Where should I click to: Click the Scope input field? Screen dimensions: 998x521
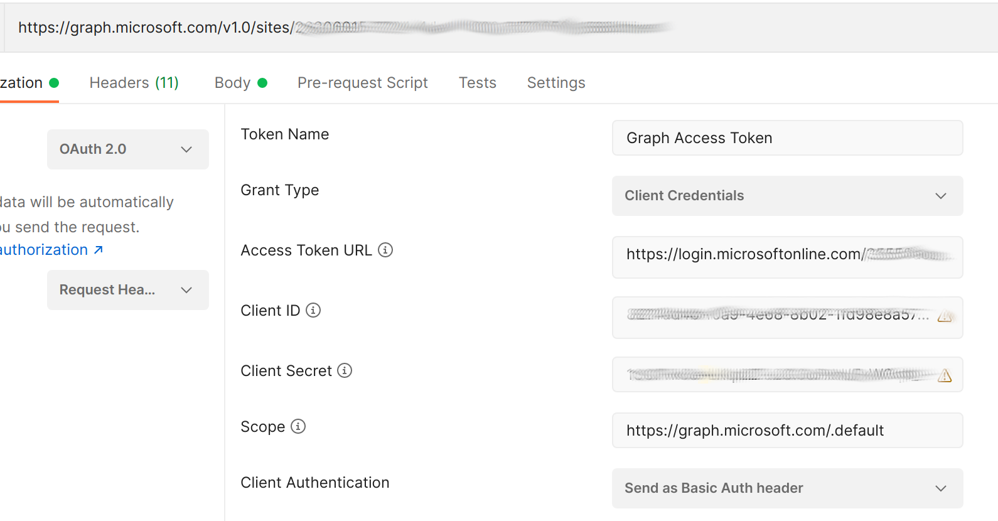[787, 431]
